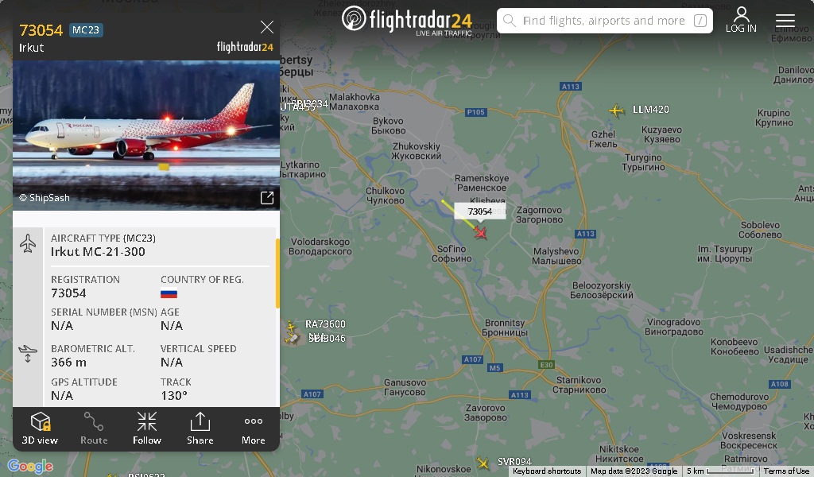Focus the Find flights search field
The height and width of the screenshot is (477, 814).
(604, 21)
